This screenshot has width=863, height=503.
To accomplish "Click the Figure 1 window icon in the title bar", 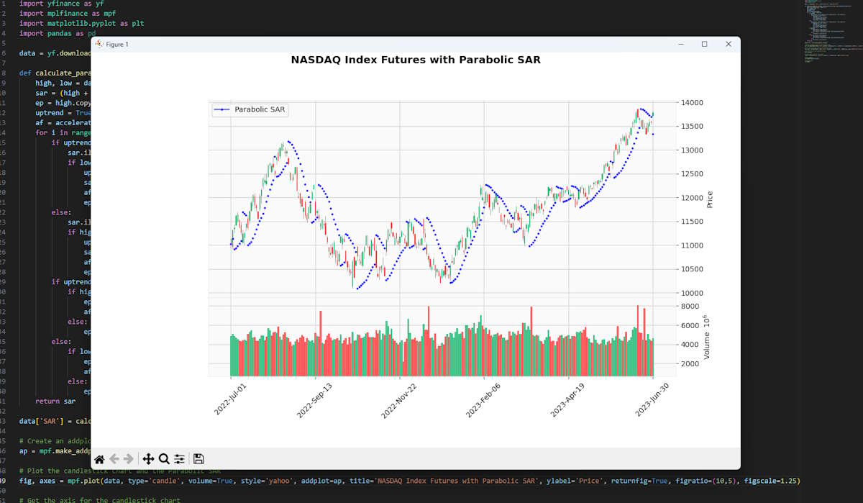I will [x=99, y=45].
